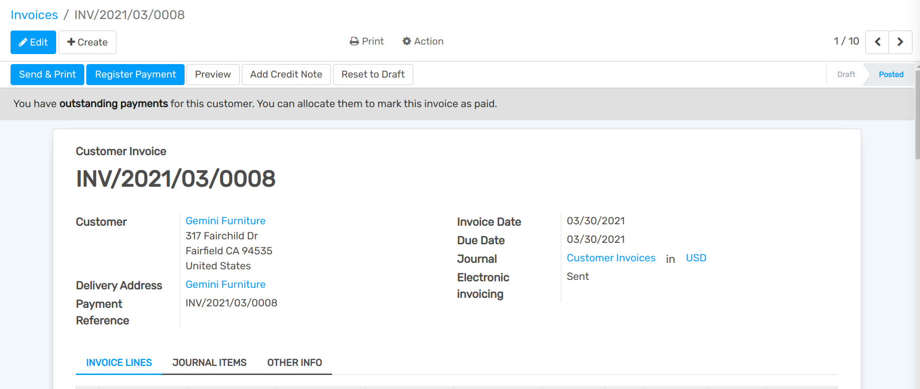Image resolution: width=920 pixels, height=389 pixels.
Task: Click Add Credit Note button
Action: [x=286, y=75]
